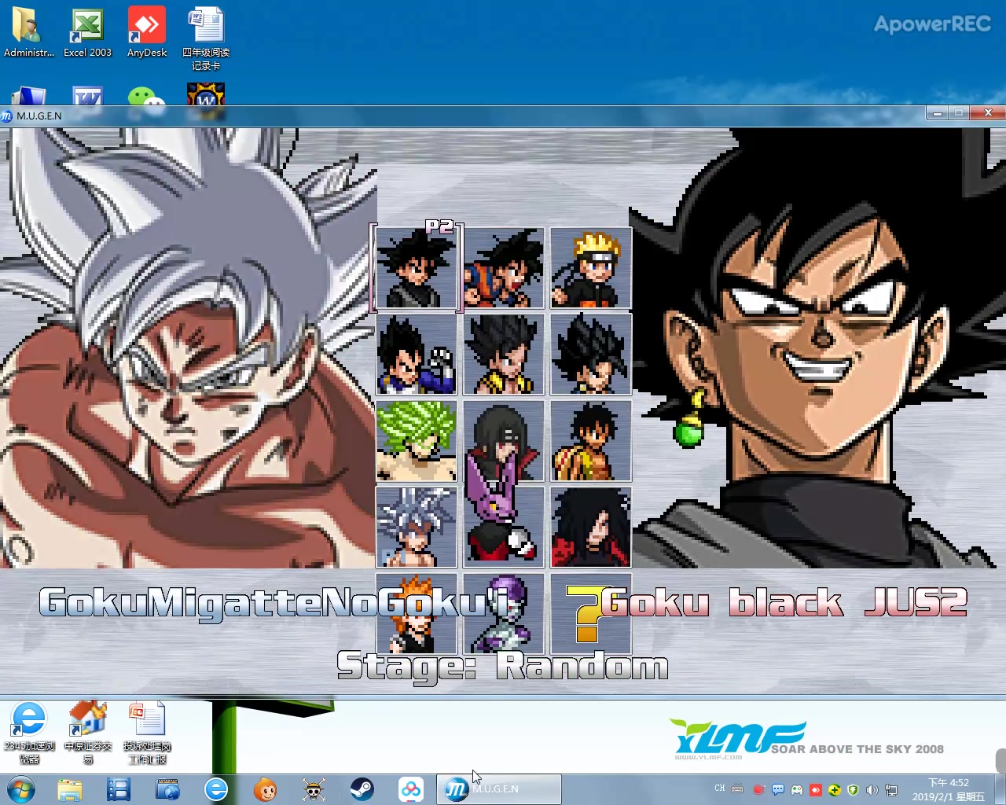Select orange-haired Ichigo character tile
This screenshot has width=1006, height=805.
pyautogui.click(x=417, y=614)
